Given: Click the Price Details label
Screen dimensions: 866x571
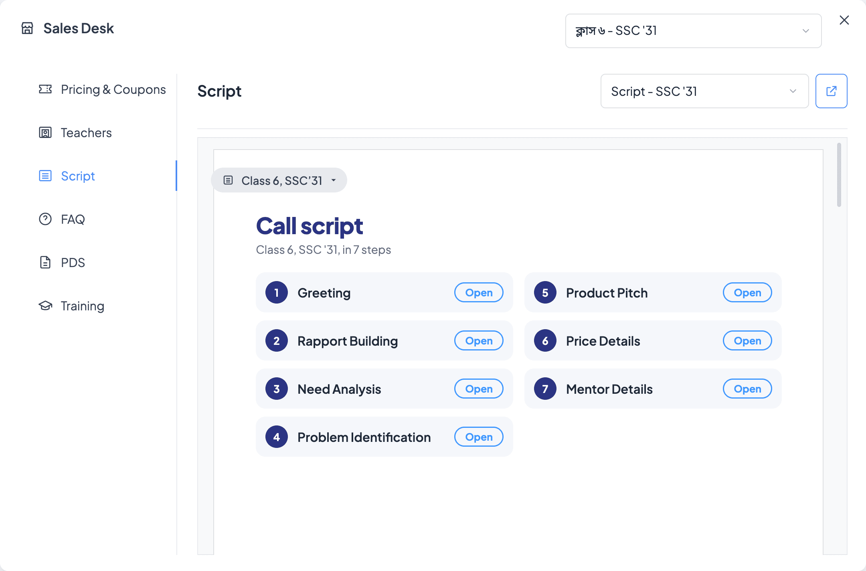Looking at the screenshot, I should point(603,341).
